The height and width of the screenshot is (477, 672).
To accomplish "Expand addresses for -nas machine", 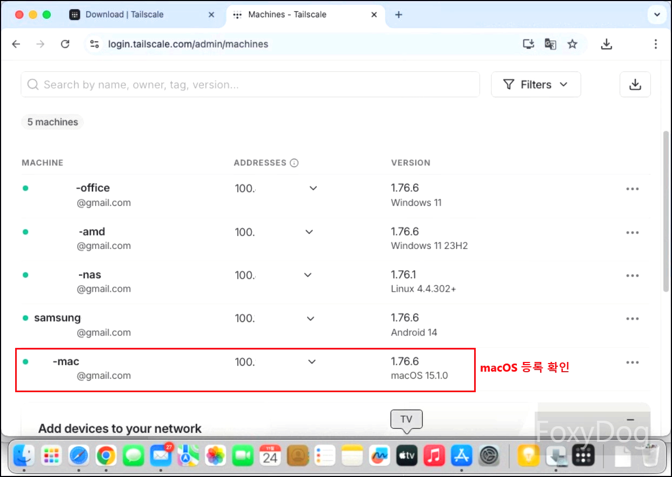I will [x=308, y=275].
